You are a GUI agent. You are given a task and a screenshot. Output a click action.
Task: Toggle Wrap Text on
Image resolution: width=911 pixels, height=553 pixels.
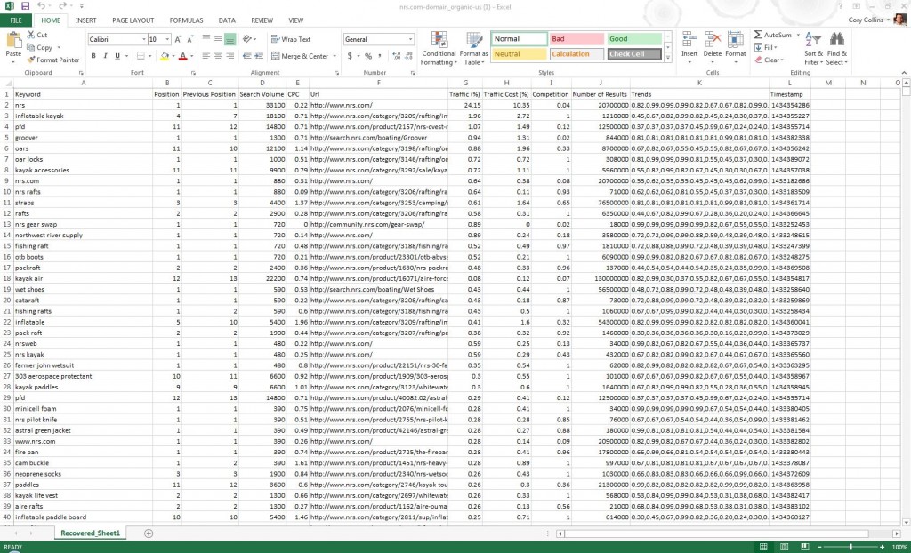(x=291, y=39)
